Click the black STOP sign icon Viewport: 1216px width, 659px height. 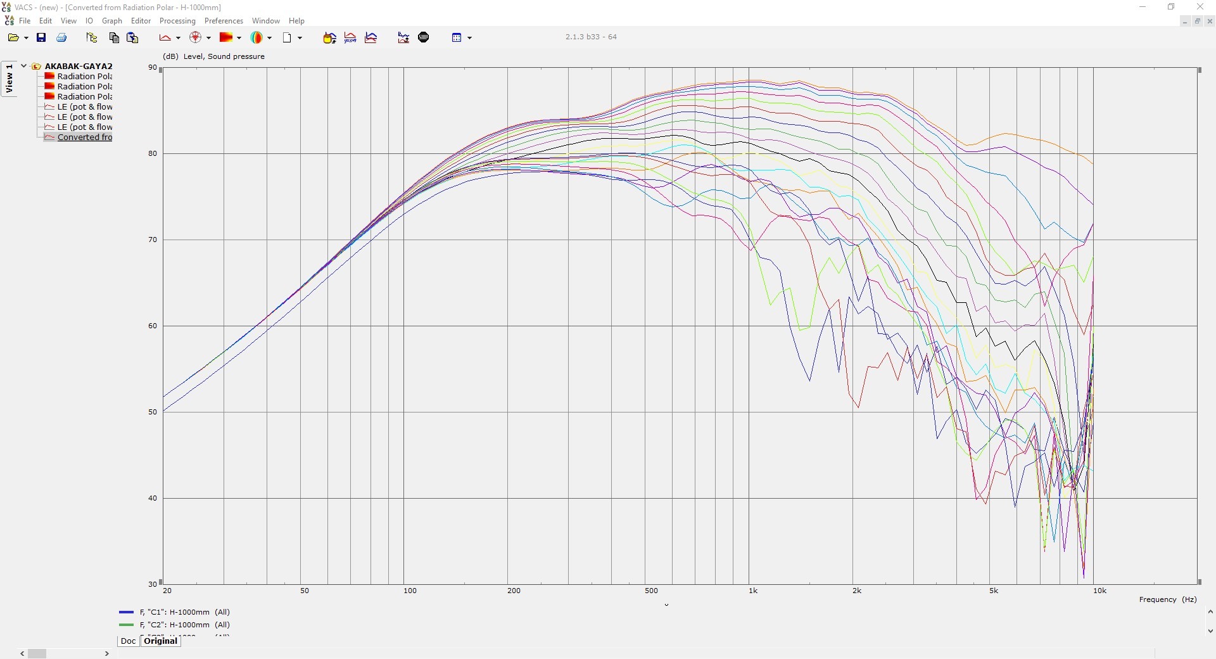click(424, 37)
